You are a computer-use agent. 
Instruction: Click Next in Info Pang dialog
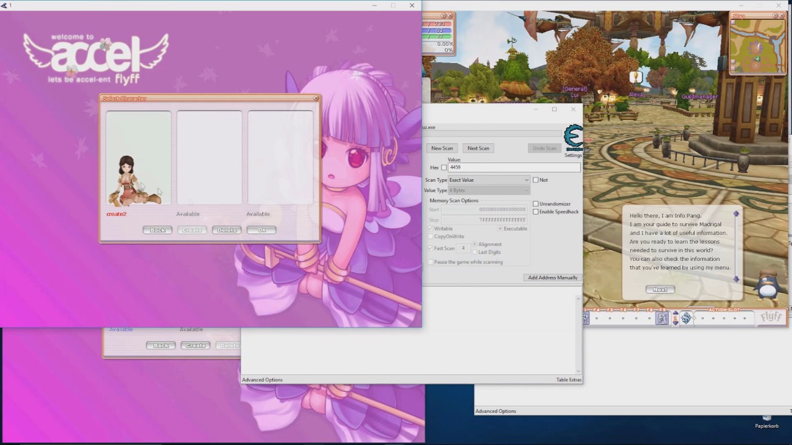coord(660,289)
